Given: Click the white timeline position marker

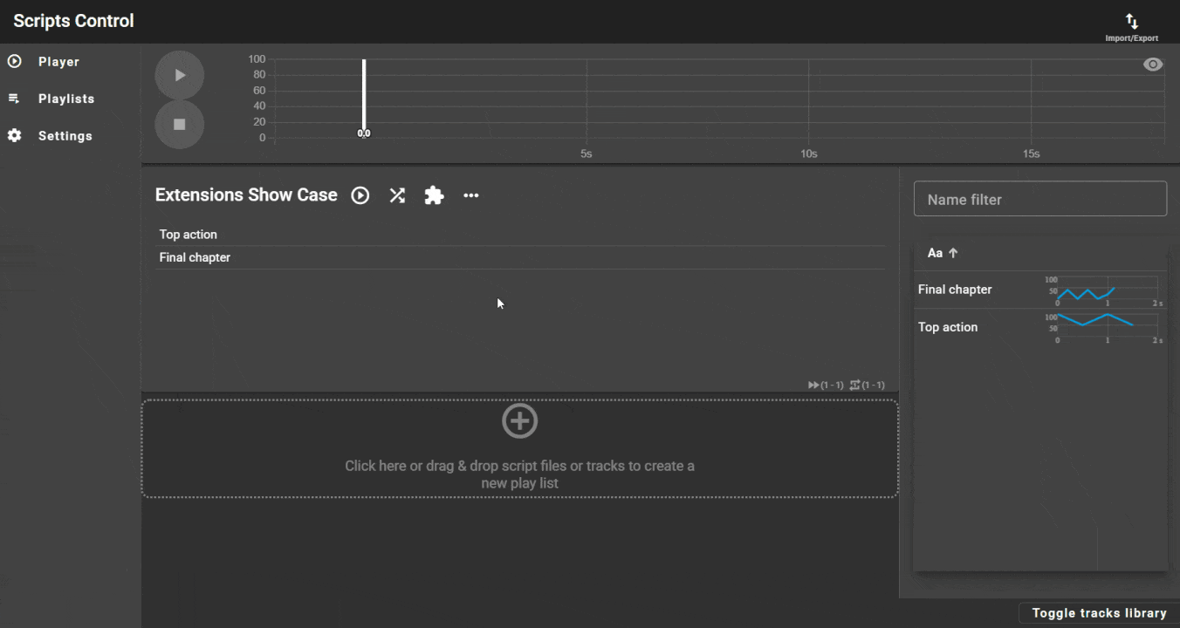Looking at the screenshot, I should [x=364, y=96].
